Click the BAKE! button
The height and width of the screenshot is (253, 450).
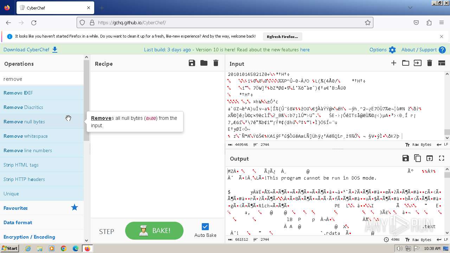coord(154,231)
